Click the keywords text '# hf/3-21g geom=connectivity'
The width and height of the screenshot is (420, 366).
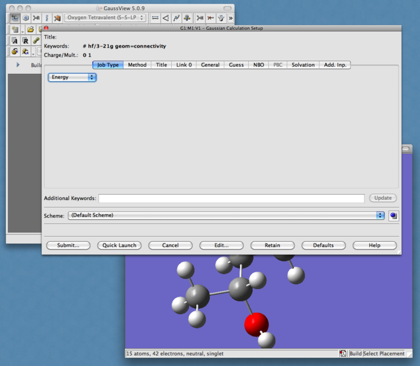(x=124, y=46)
